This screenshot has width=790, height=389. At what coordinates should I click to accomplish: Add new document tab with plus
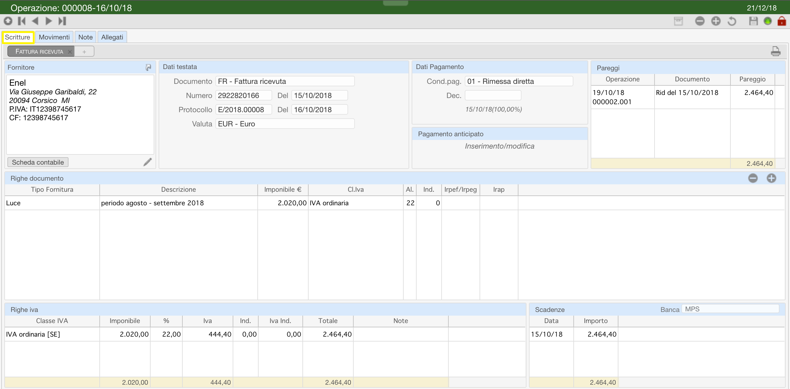pyautogui.click(x=84, y=51)
